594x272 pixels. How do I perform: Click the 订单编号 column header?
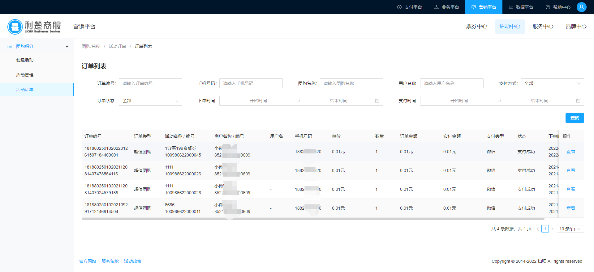(93, 136)
